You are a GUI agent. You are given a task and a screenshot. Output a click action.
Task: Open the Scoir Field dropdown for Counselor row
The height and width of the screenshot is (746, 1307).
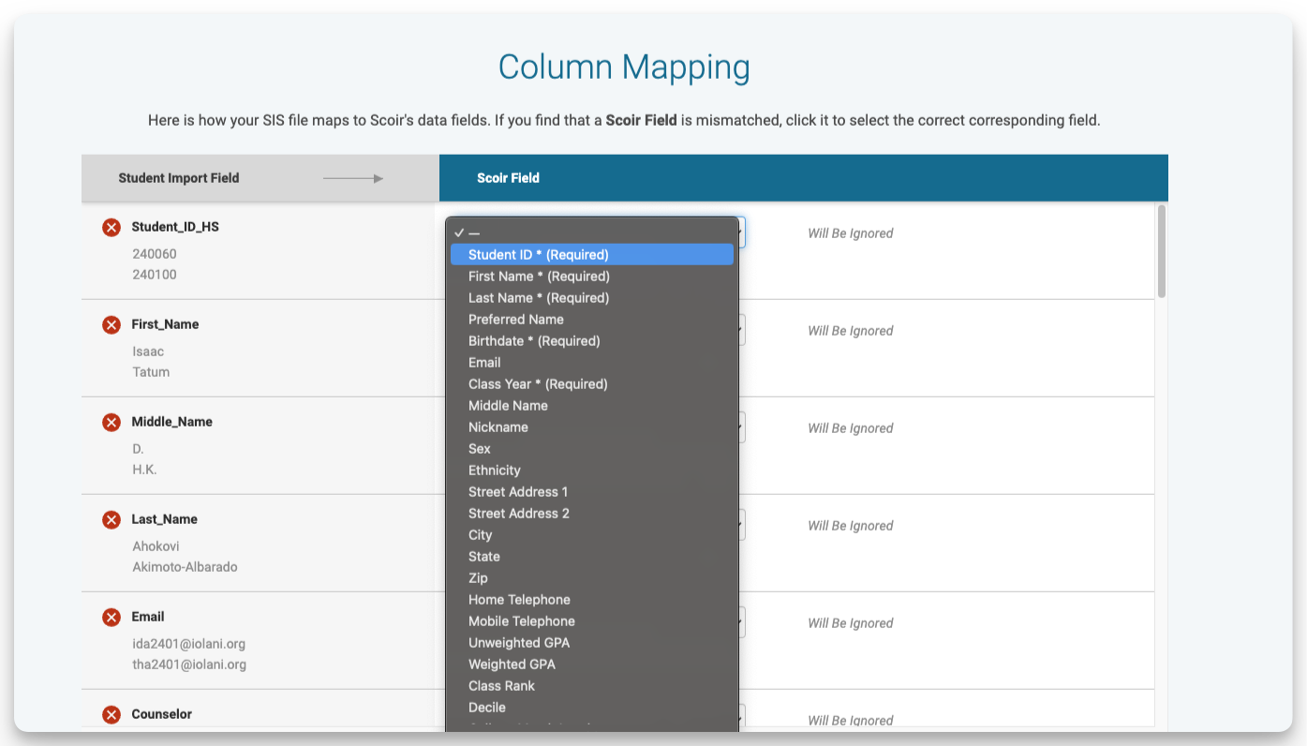742,716
